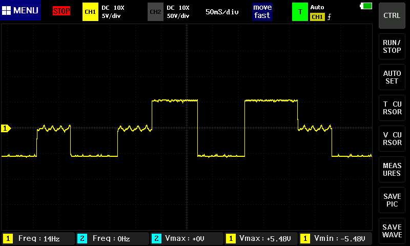Enable the T CURSOR time cursor

click(392, 108)
